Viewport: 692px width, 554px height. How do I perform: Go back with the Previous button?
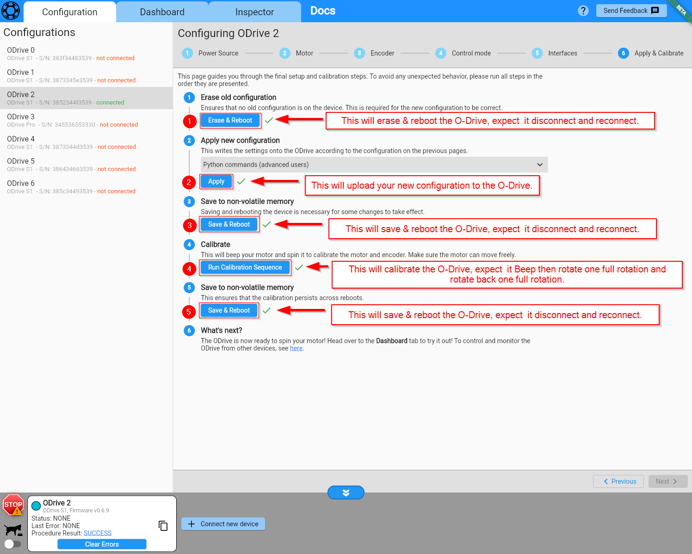tap(618, 481)
